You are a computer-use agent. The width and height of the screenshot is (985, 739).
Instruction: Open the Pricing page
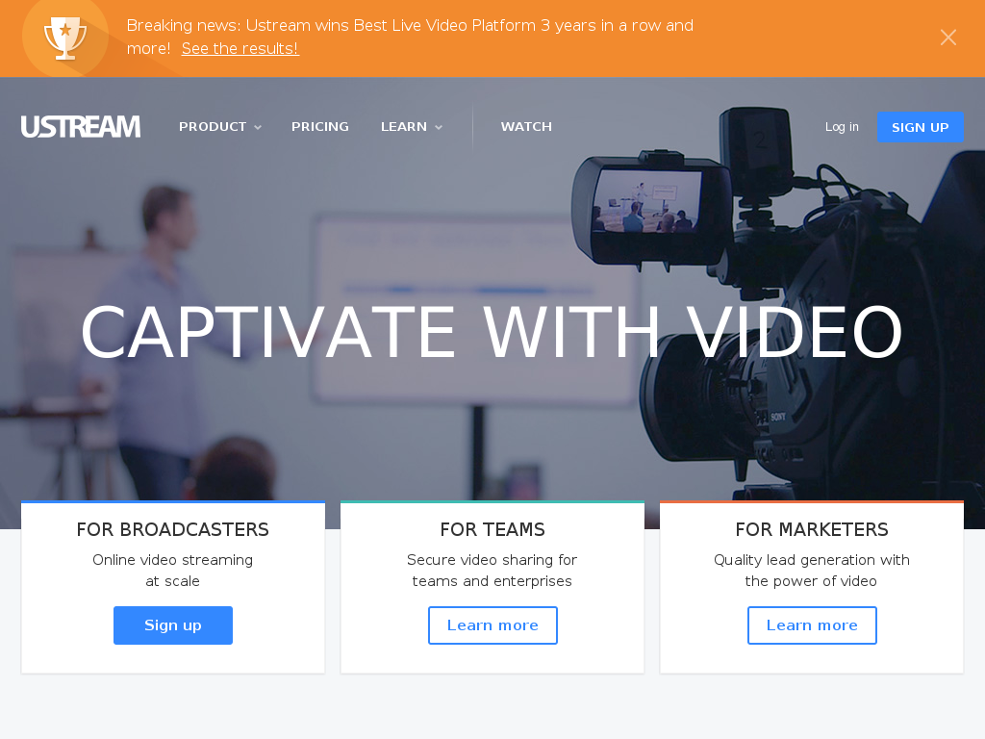click(319, 126)
